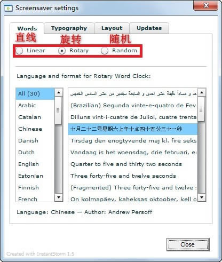Click the language list scroll-down arrow

click(59, 197)
